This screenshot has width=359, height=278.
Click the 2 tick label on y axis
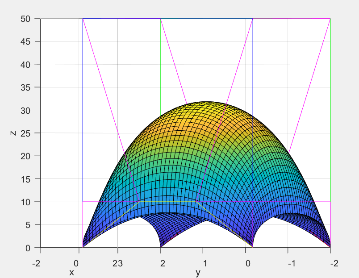(x=163, y=263)
